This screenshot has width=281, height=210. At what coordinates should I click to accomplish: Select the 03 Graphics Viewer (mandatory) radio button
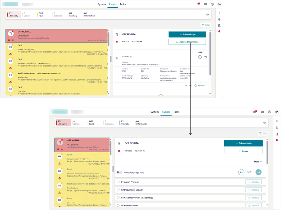pyautogui.click(x=118, y=198)
